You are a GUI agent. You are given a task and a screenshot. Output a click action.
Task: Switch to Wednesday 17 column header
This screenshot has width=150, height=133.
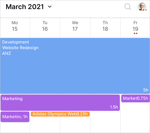click(75, 26)
